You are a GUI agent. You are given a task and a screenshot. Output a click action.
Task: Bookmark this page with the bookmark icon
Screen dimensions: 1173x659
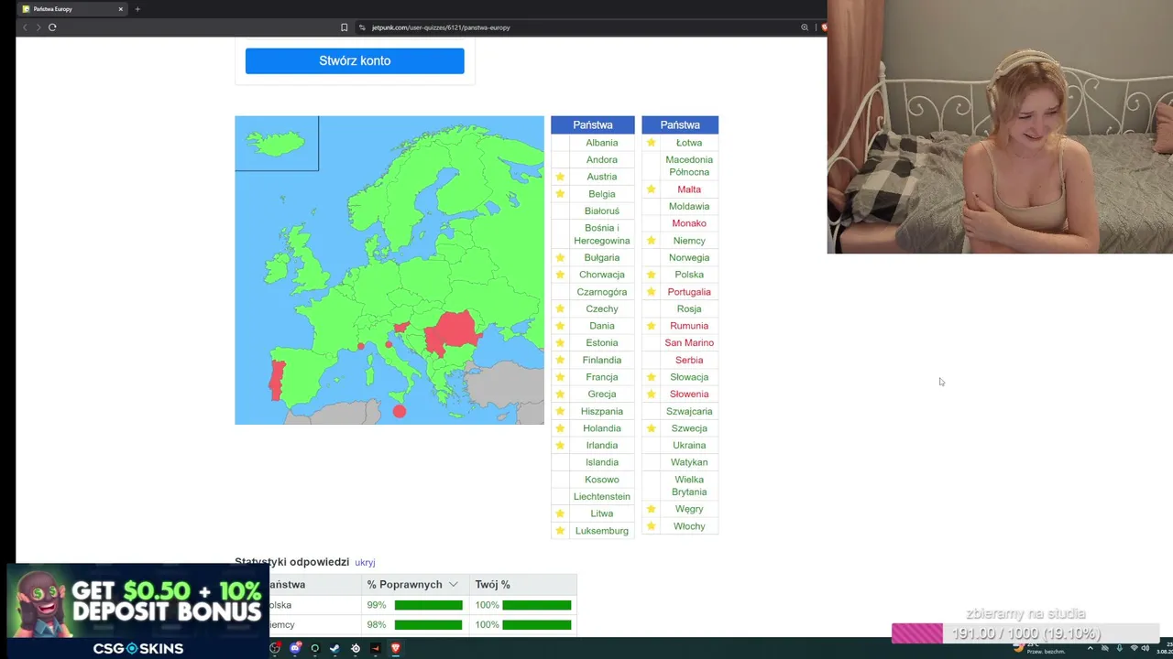click(344, 27)
